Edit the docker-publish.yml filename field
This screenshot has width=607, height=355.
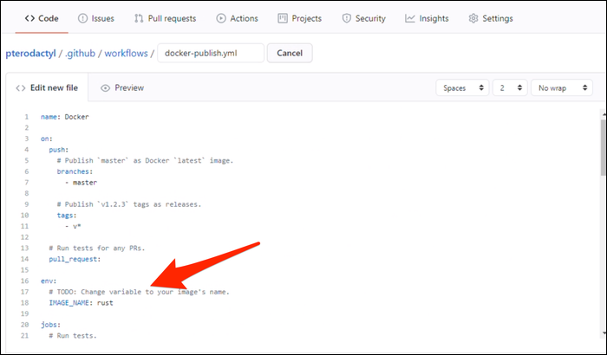click(x=211, y=53)
